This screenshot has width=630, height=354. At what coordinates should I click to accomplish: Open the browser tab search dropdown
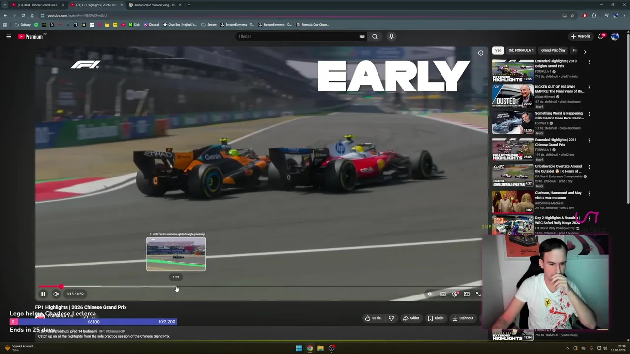coord(5,5)
